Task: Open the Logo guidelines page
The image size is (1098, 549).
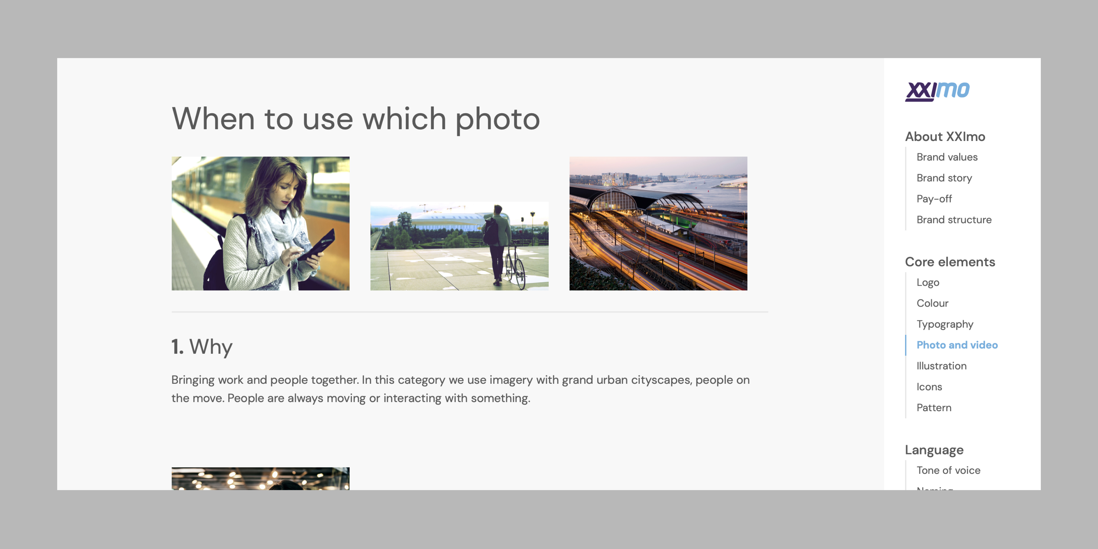Action: click(928, 282)
